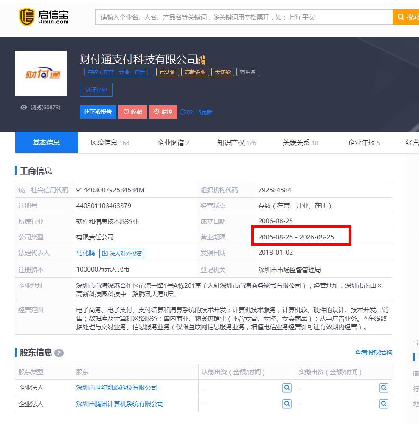Image resolution: width=419 pixels, height=424 pixels.
Task: Open legal representative 马化腾 link
Action: [x=86, y=253]
